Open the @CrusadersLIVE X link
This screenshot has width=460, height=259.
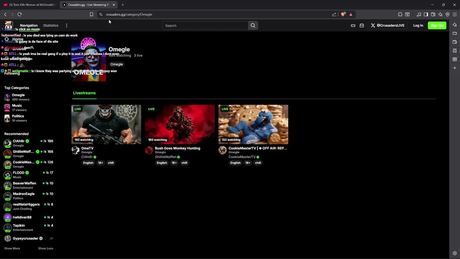(388, 26)
